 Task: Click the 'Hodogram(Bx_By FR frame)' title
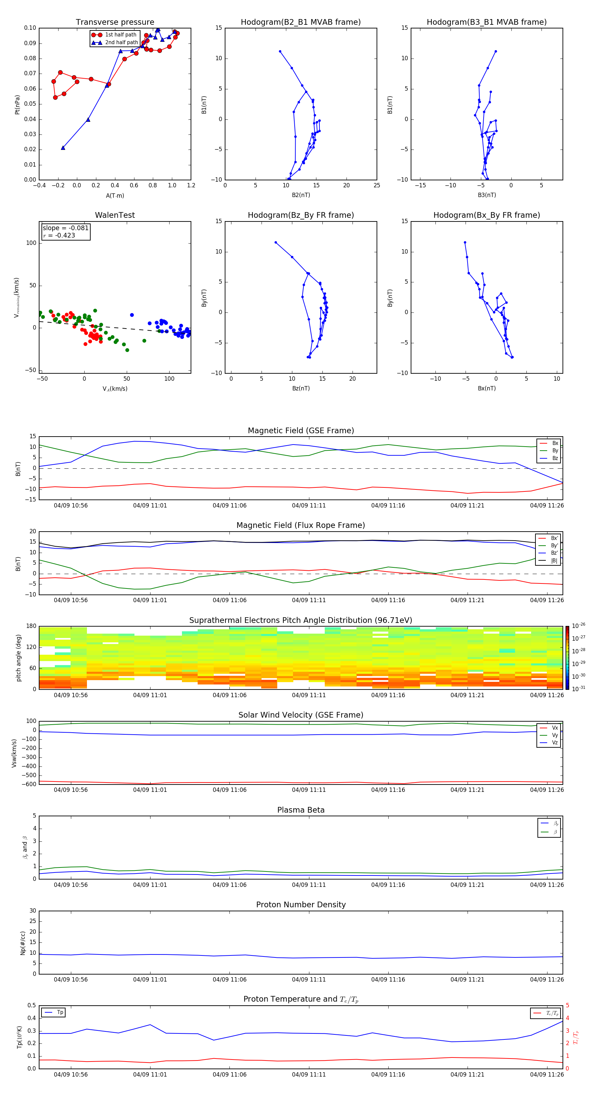pyautogui.click(x=487, y=215)
